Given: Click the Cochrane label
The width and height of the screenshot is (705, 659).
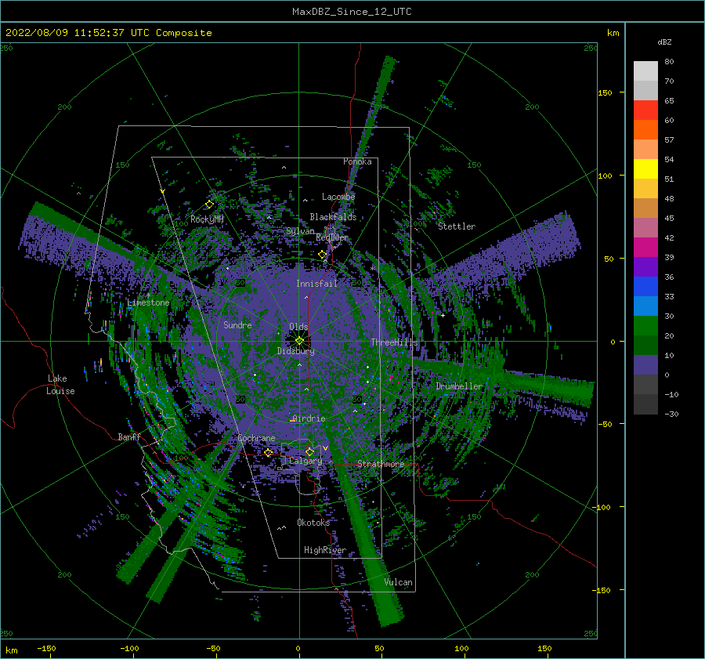Looking at the screenshot, I should (x=256, y=438).
